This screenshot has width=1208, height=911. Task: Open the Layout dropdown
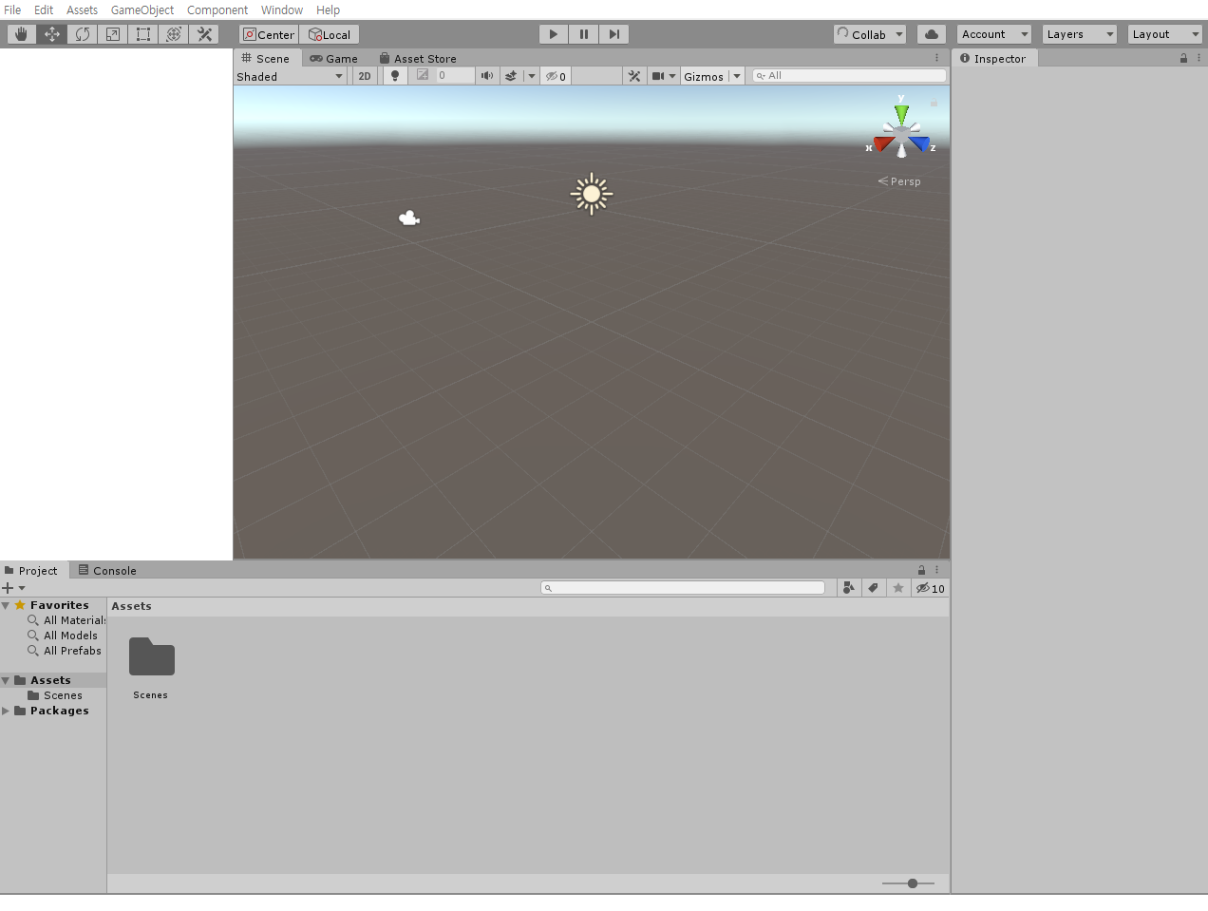pos(1165,34)
